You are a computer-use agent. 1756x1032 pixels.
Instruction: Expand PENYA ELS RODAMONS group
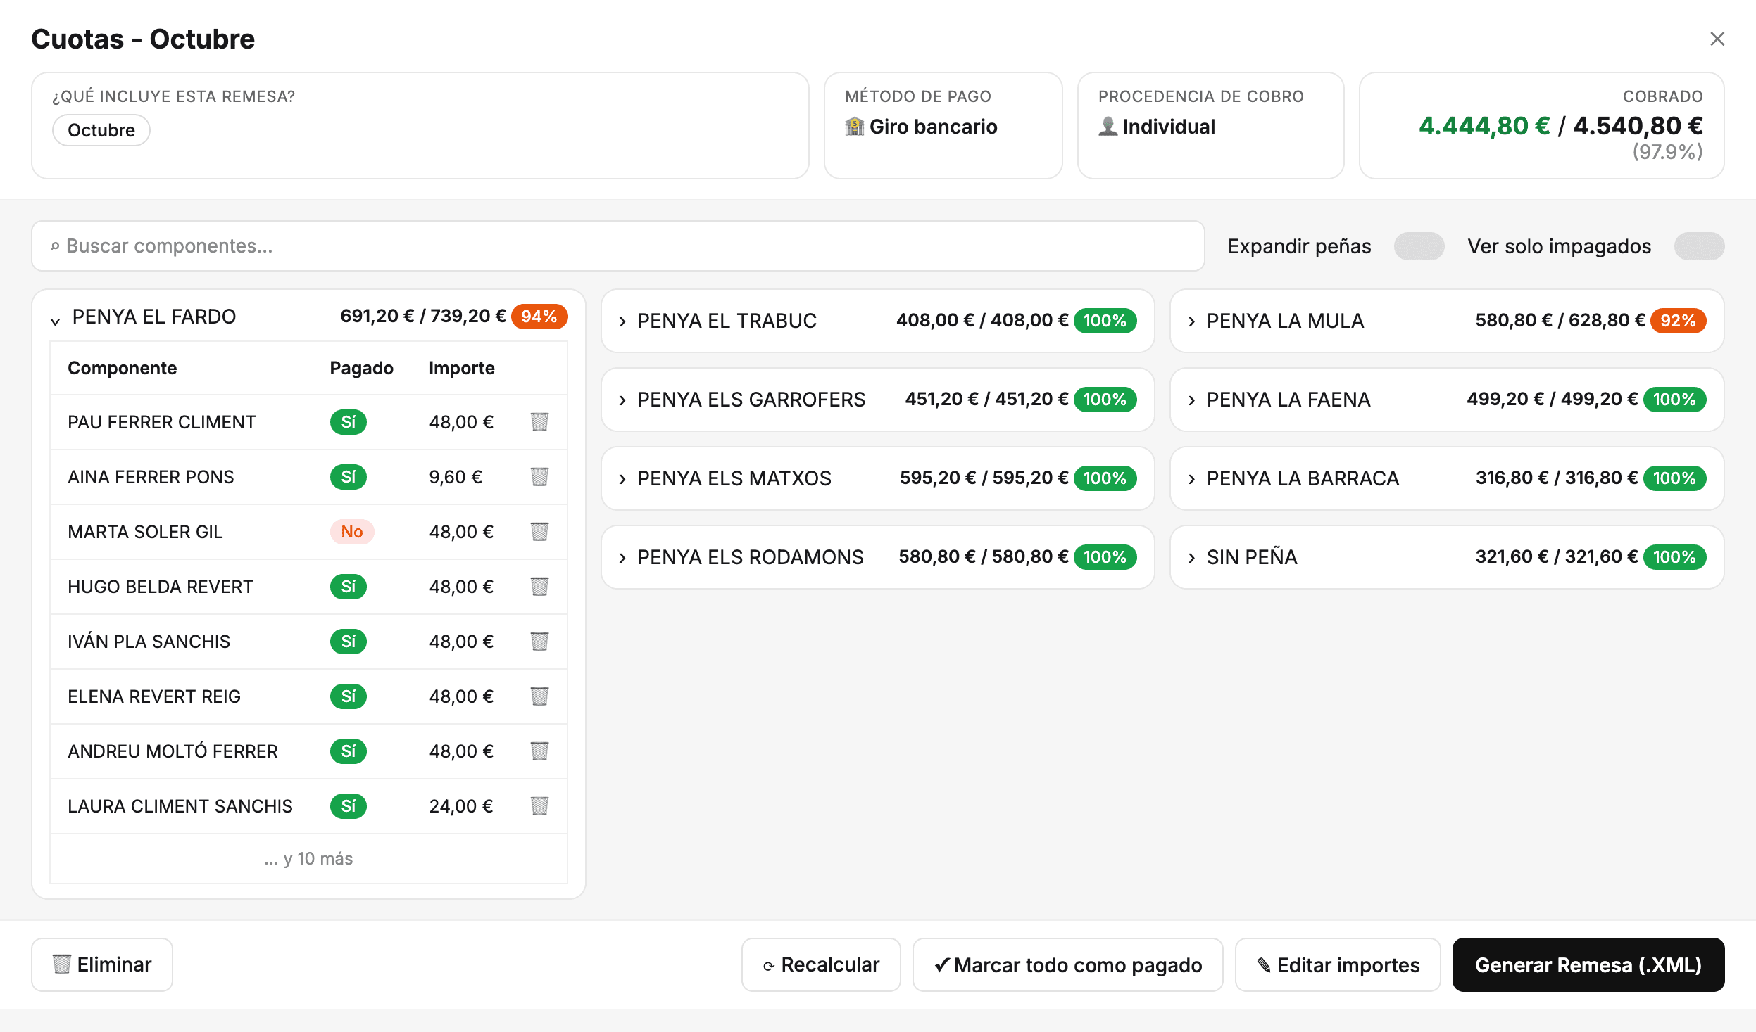(877, 557)
